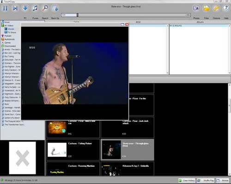Select the Bon Jovi playlist
The width and height of the screenshot is (231, 184).
click(12, 53)
